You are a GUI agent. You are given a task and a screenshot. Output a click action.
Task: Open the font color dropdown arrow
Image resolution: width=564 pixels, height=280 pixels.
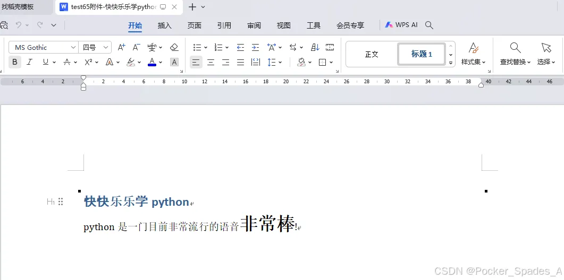pyautogui.click(x=161, y=63)
